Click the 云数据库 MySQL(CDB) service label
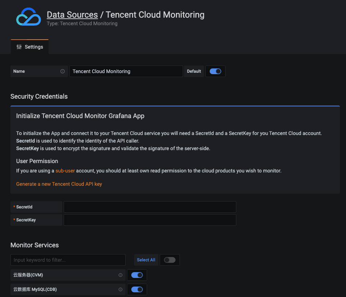346x297 pixels. point(35,289)
